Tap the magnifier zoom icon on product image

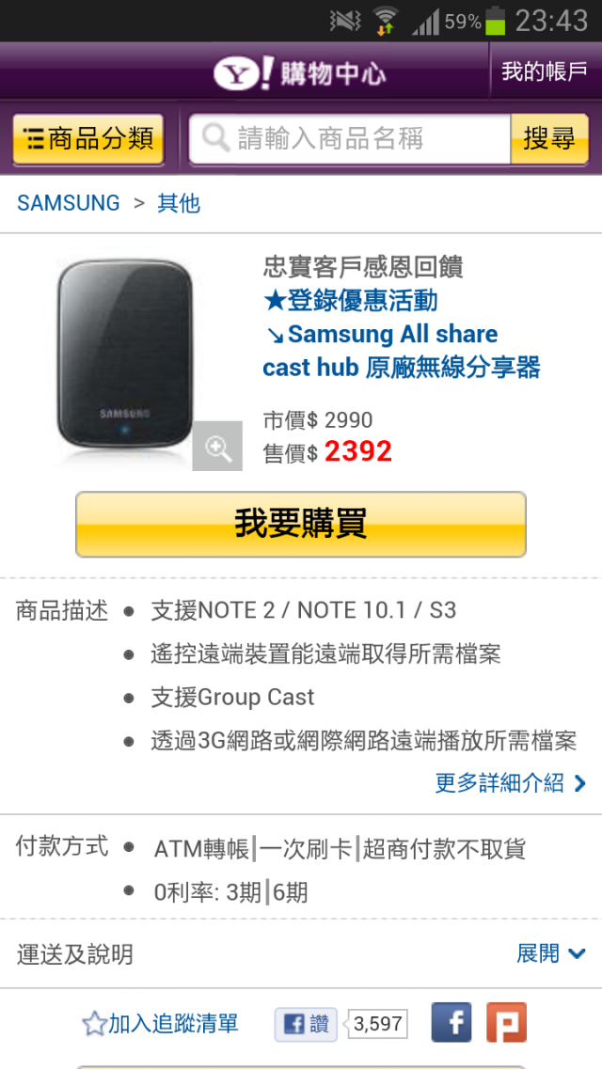(217, 447)
